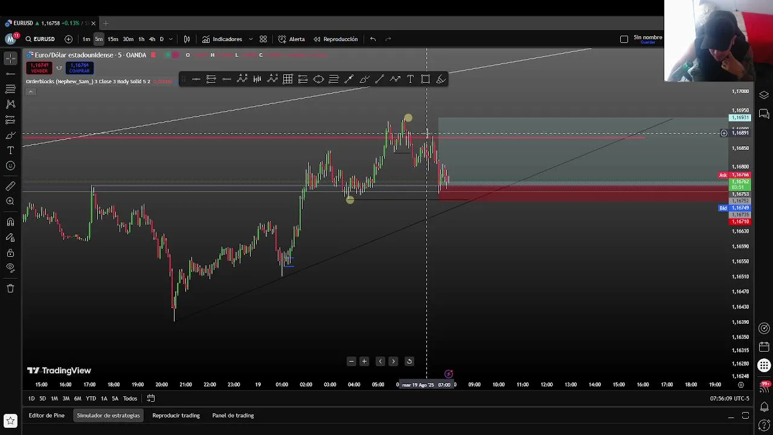The width and height of the screenshot is (773, 435).
Task: Switch to 30m timeframe
Action: click(128, 39)
